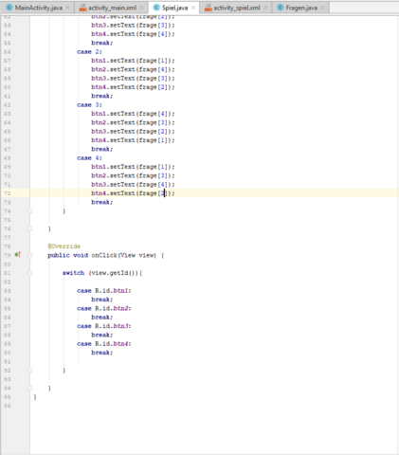The height and width of the screenshot is (455, 399).
Task: Select the Spiel.java editor tab
Action: [174, 8]
